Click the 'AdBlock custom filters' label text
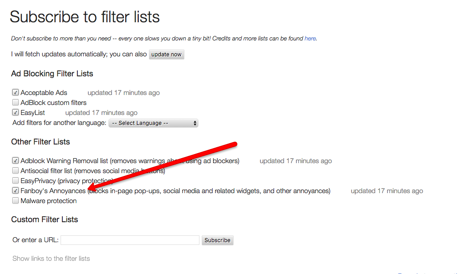This screenshot has width=464, height=274. click(53, 103)
